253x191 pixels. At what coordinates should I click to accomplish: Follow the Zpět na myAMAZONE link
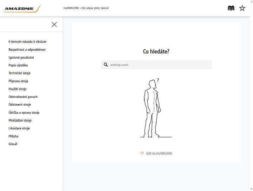click(159, 153)
